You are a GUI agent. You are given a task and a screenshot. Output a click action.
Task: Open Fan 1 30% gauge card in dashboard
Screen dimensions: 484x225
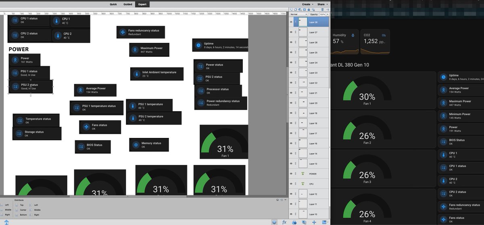[383, 90]
